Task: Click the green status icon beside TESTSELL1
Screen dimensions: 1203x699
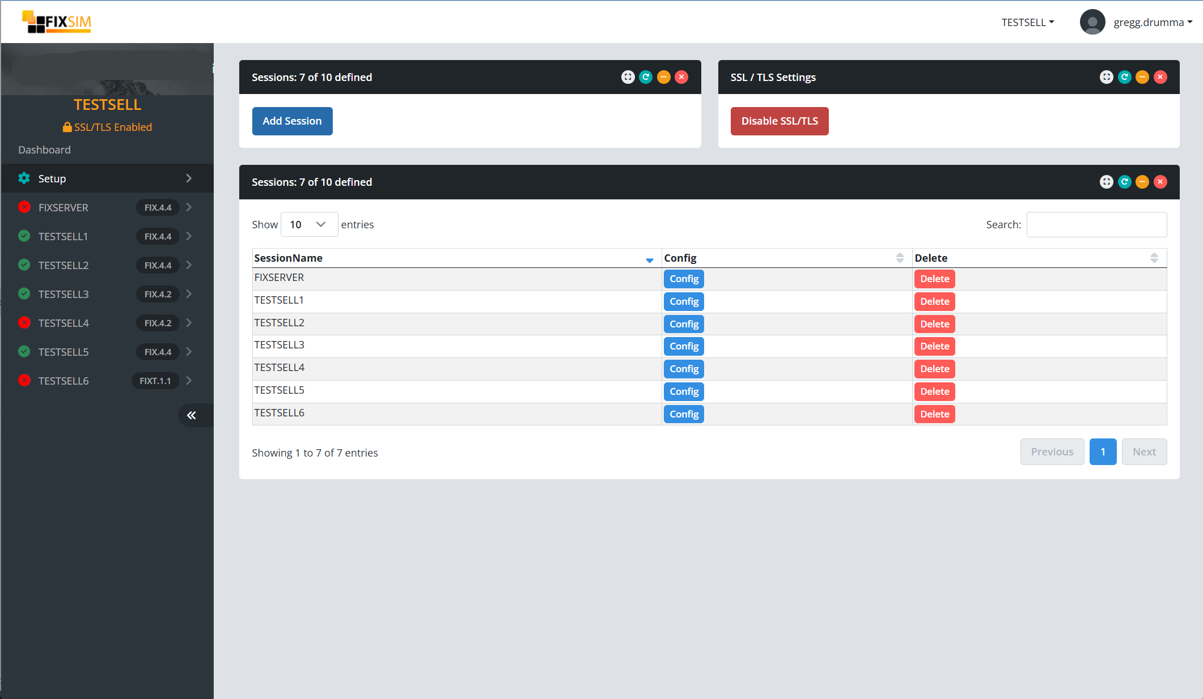Action: pos(24,236)
